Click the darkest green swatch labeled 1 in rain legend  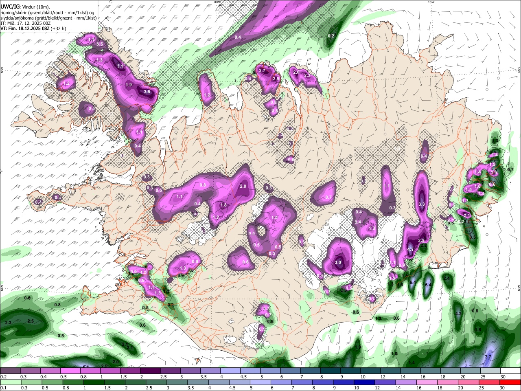(94, 382)
